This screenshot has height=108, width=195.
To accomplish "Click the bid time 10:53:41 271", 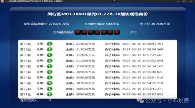I will [153, 89].
